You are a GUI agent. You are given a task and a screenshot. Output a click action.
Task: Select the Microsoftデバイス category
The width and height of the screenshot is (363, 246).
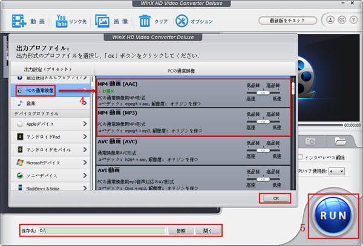pyautogui.click(x=50, y=163)
